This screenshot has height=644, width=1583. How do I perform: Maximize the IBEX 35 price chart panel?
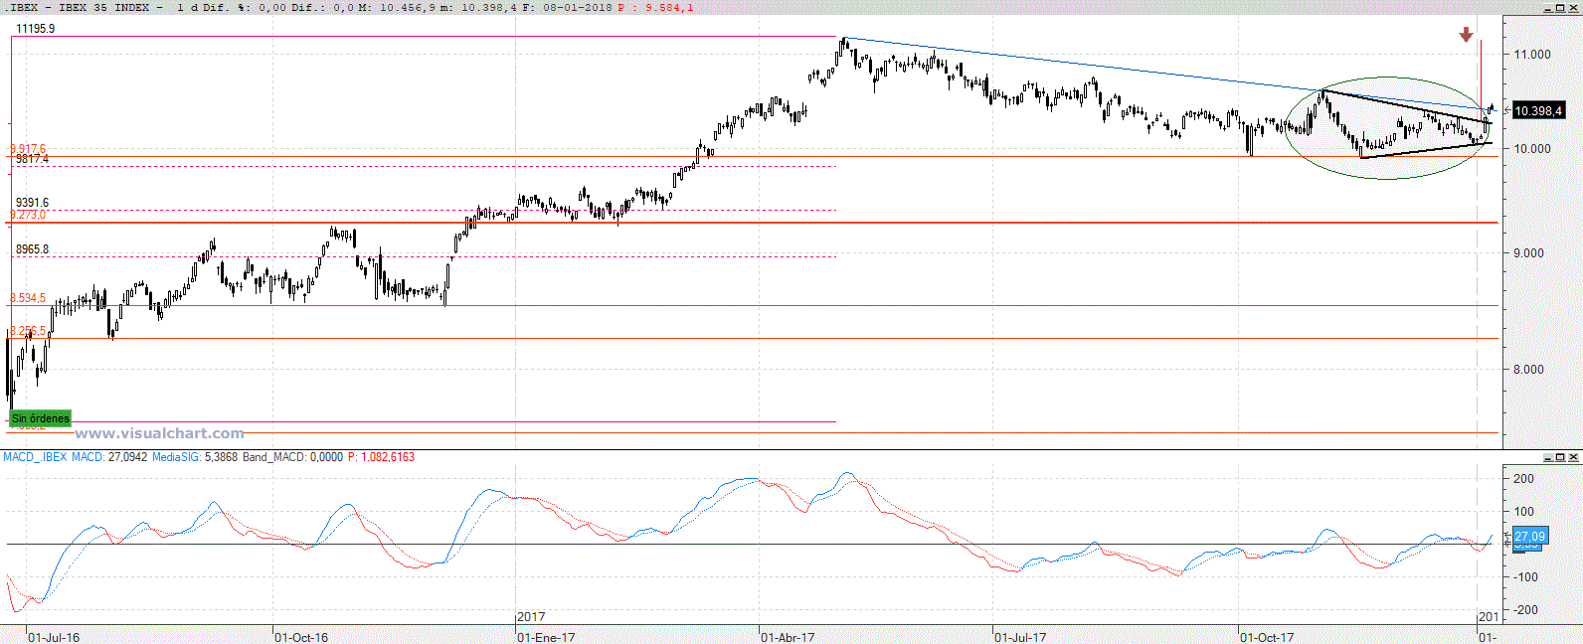tap(1560, 8)
